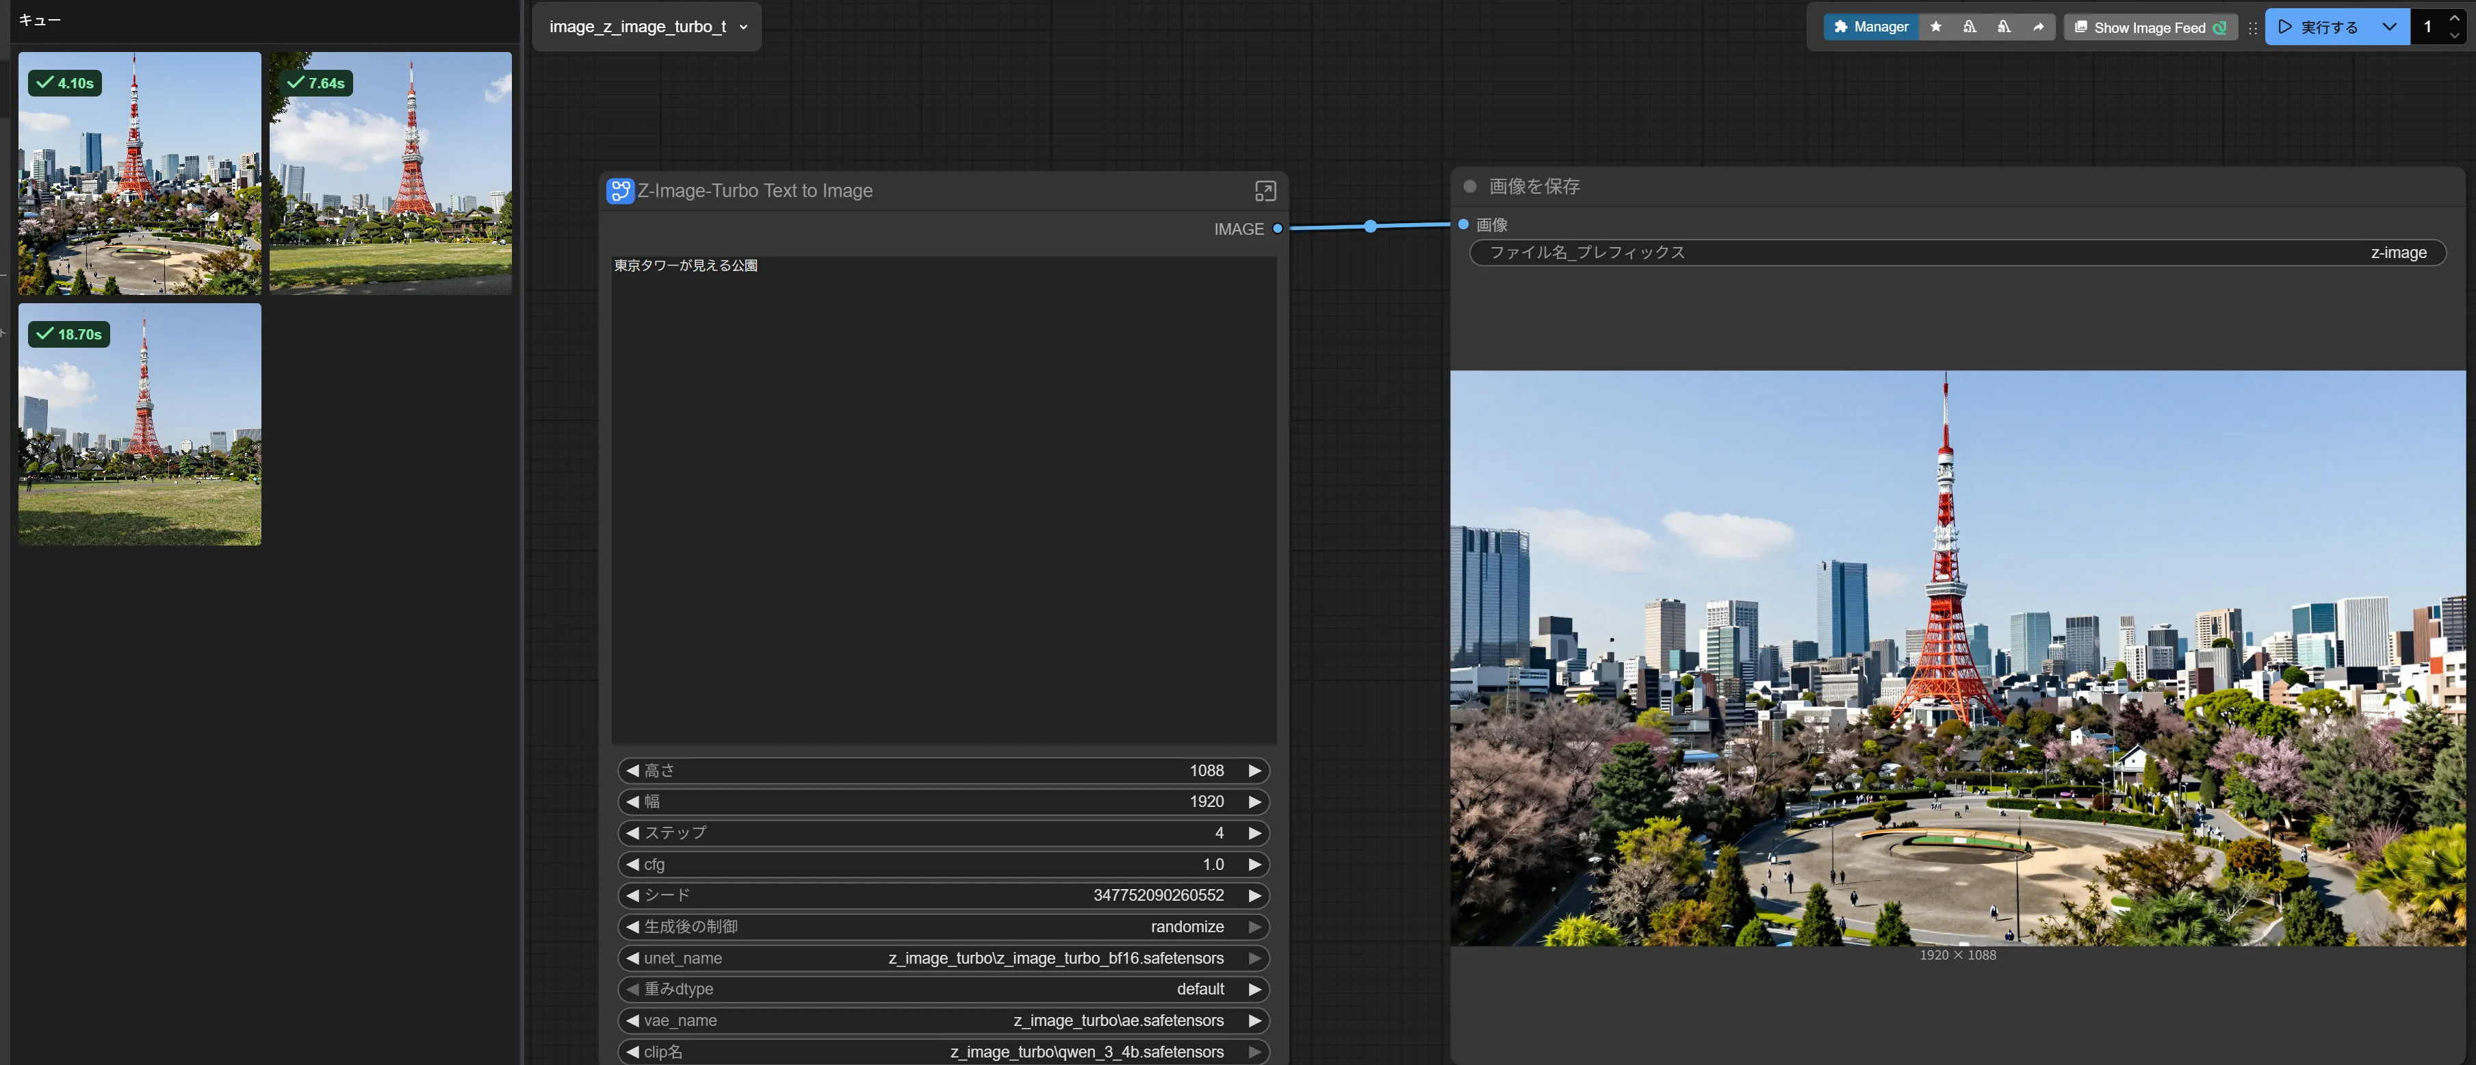
Task: Toggle Show Image Feed
Action: coord(2149,28)
